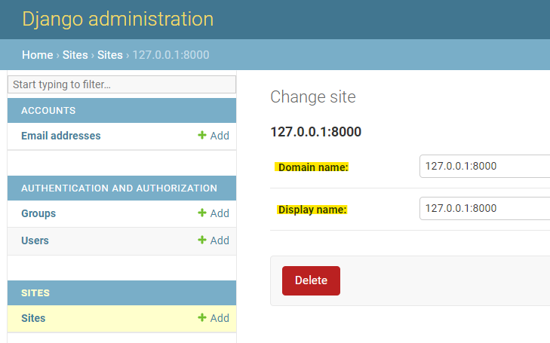
Task: Click the Domain name label
Action: (x=312, y=167)
